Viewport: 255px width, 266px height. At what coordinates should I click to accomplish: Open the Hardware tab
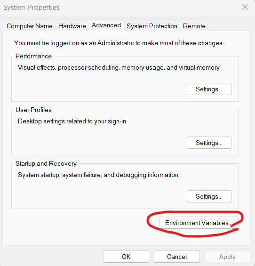tap(72, 26)
